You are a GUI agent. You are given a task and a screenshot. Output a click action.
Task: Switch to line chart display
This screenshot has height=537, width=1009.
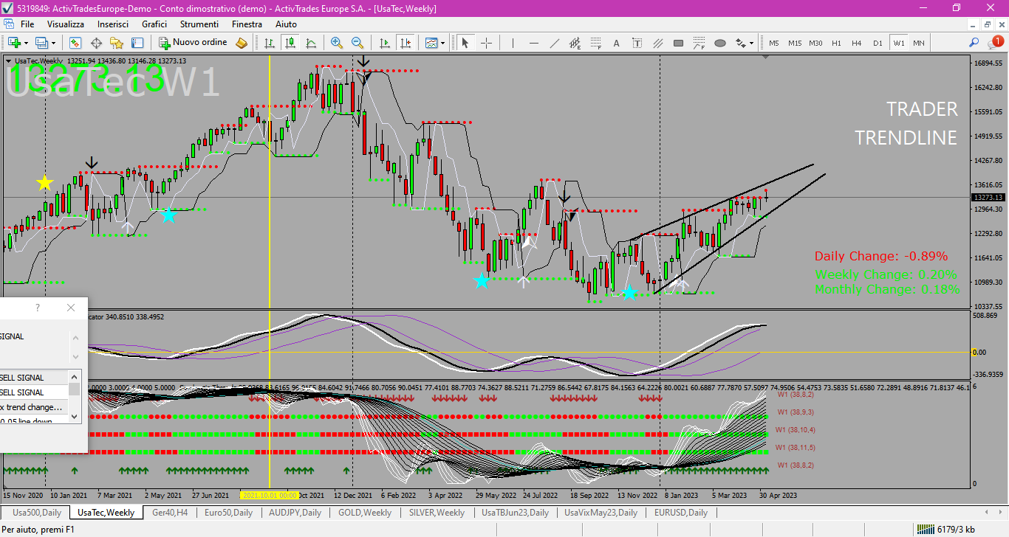coord(312,43)
